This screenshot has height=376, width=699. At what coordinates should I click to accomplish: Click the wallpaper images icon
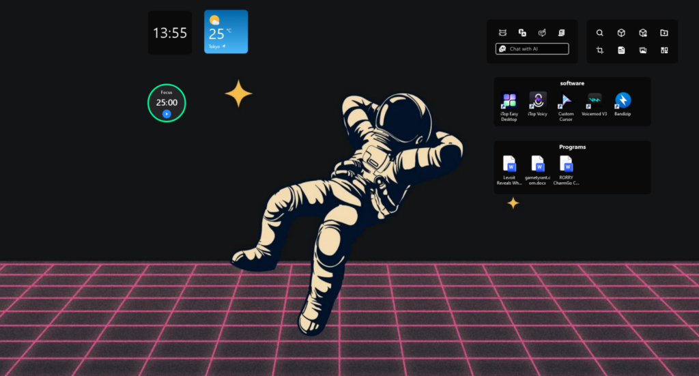[642, 50]
